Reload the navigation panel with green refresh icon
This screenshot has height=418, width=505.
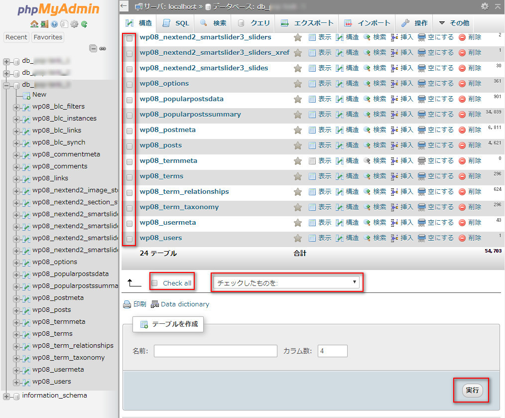tap(85, 24)
